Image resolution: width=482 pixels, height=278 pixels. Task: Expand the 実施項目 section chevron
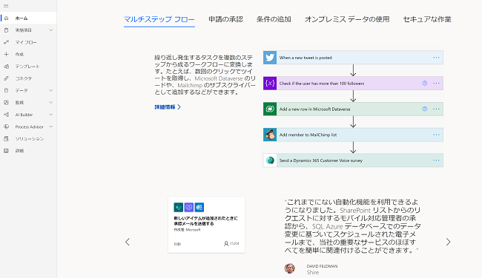pos(50,30)
